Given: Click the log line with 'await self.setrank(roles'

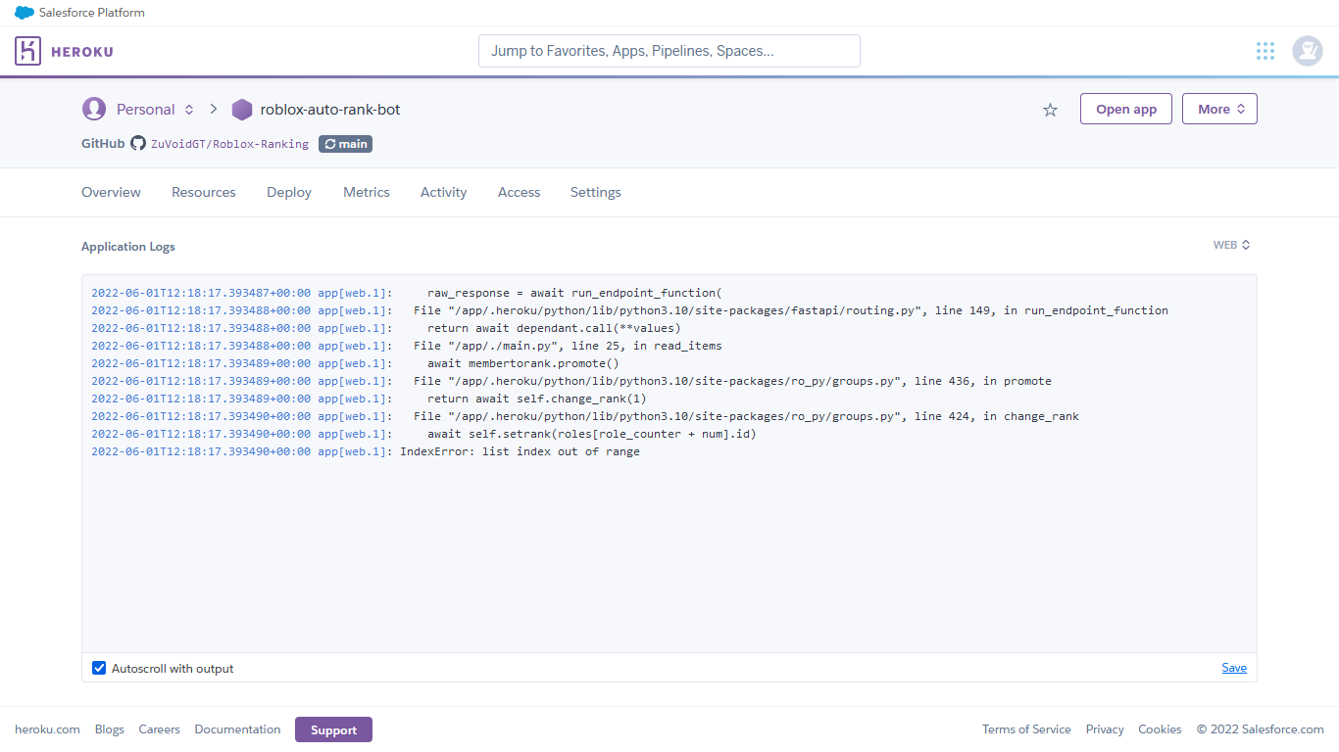Looking at the screenshot, I should point(424,434).
